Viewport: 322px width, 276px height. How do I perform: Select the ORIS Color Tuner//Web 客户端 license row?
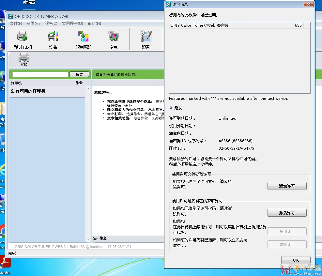239,25
